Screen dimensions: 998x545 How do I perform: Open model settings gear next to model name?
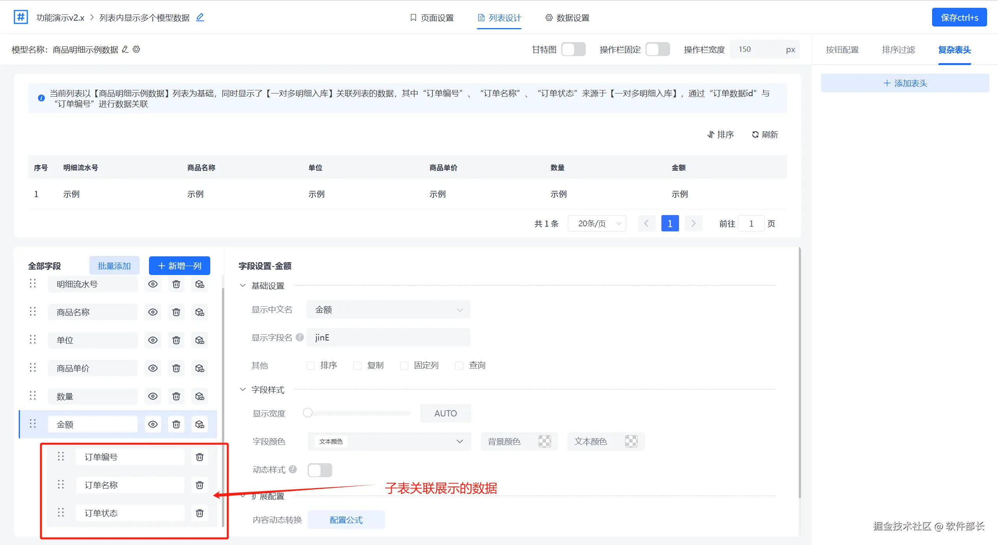point(136,49)
